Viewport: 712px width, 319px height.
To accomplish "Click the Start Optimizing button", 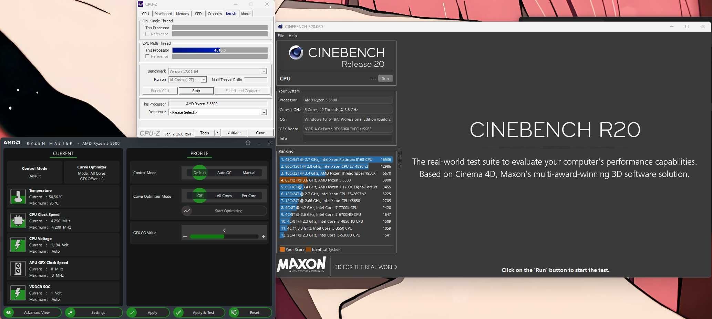I will (x=224, y=211).
